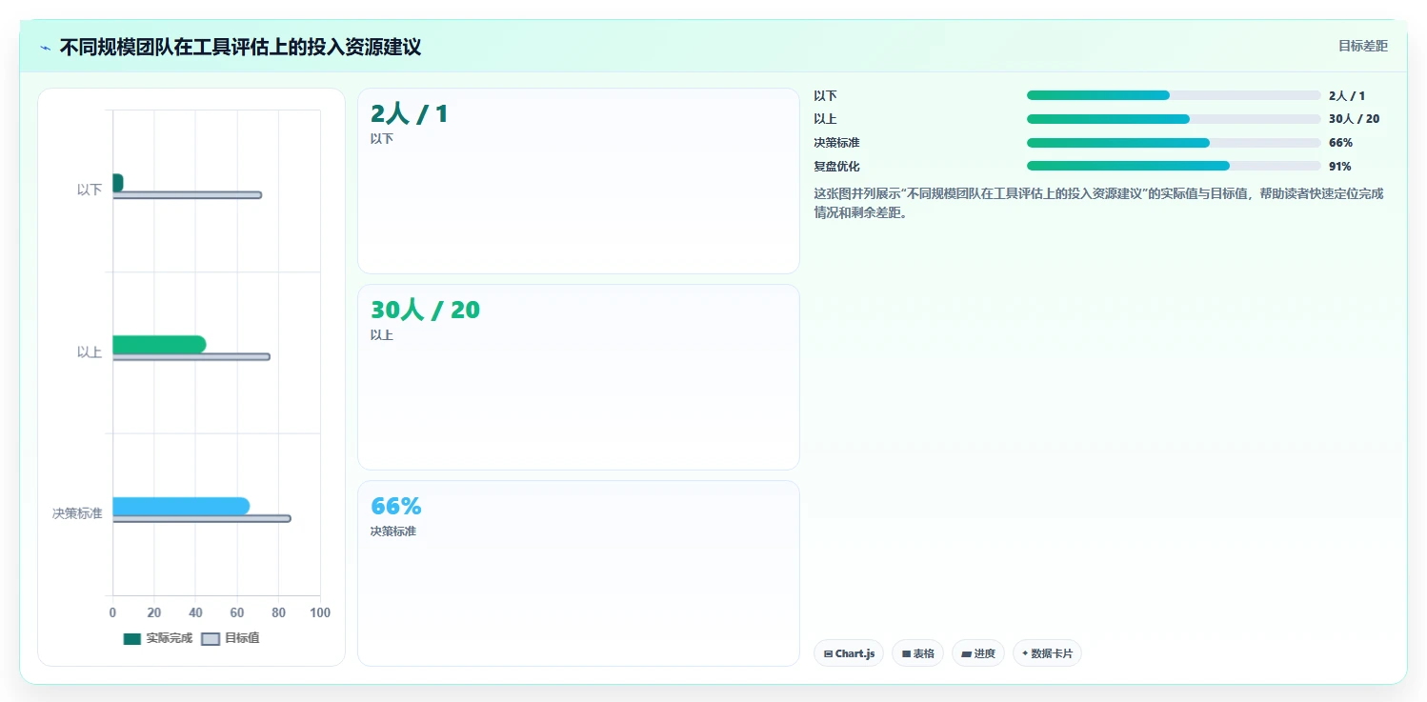1427x702 pixels.
Task: Click the chart description paragraph
Action: (x=1098, y=203)
